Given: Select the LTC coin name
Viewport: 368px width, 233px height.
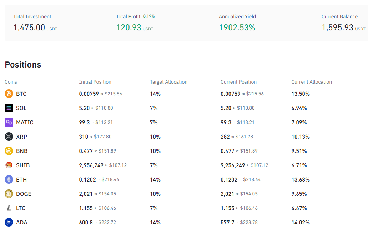Looking at the screenshot, I should 21,208.
